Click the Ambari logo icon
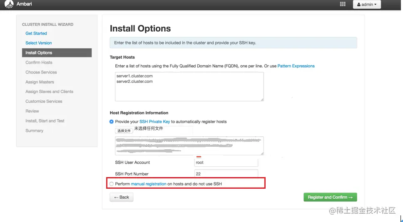The image size is (403, 222). tap(9, 5)
